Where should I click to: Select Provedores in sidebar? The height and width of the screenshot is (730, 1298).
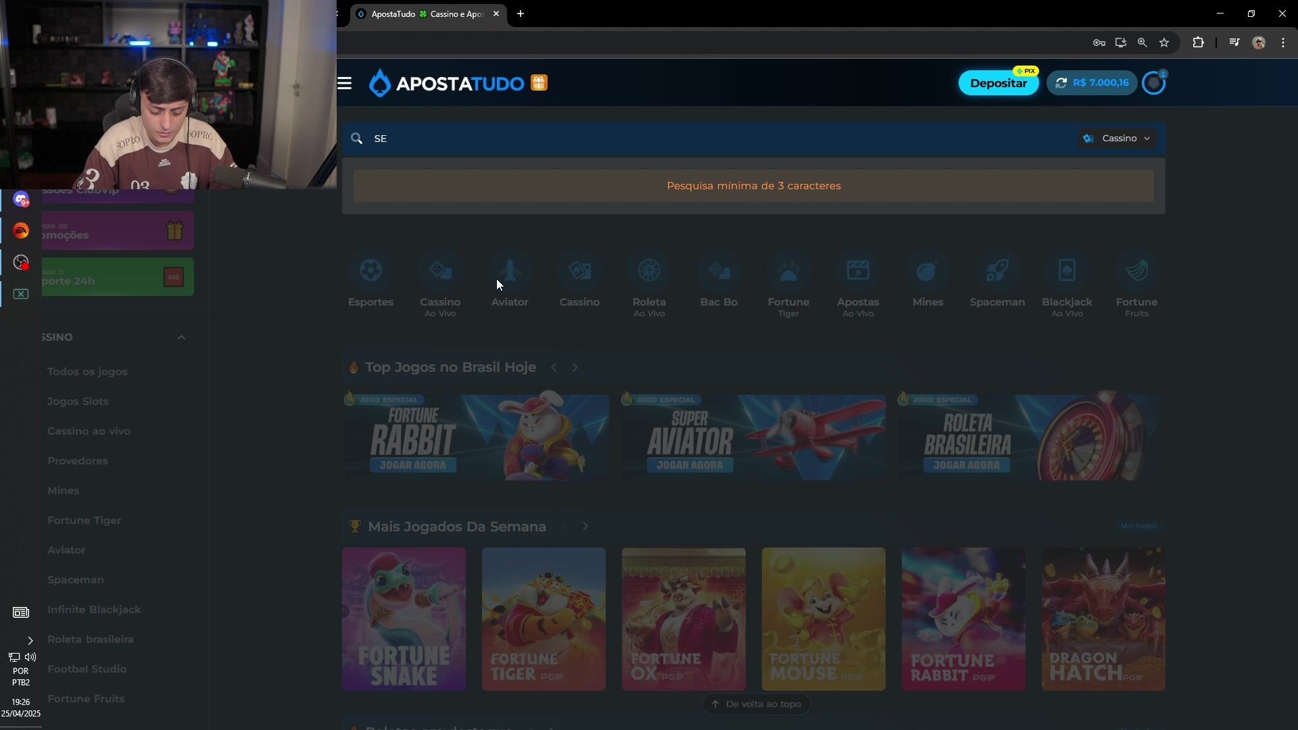pos(78,461)
